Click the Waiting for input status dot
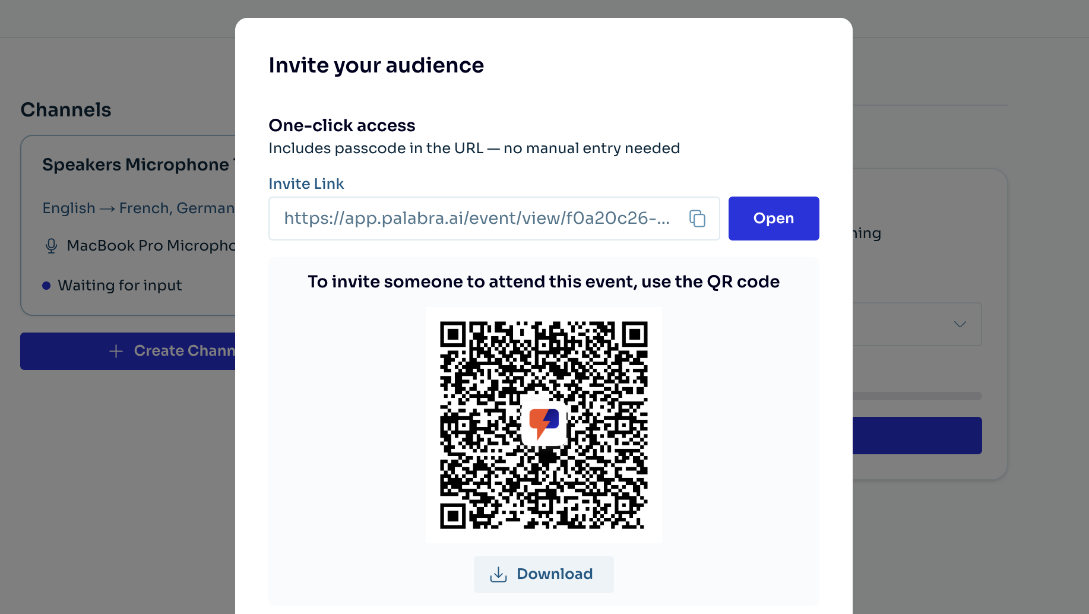The image size is (1089, 614). pyautogui.click(x=46, y=285)
